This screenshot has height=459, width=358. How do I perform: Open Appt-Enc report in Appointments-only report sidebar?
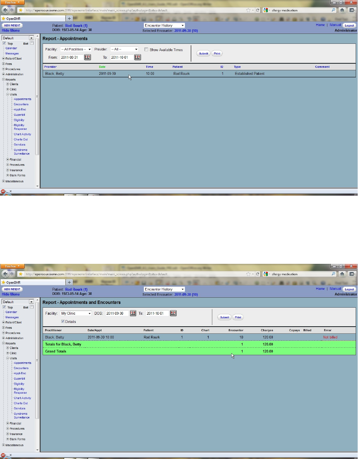point(20,110)
